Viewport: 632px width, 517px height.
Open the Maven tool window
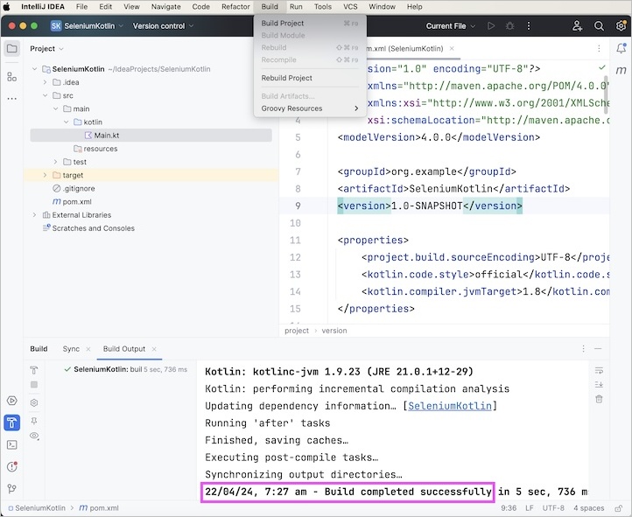(621, 70)
